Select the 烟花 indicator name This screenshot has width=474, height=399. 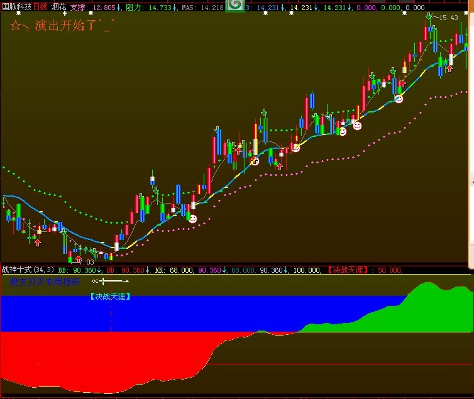point(58,7)
